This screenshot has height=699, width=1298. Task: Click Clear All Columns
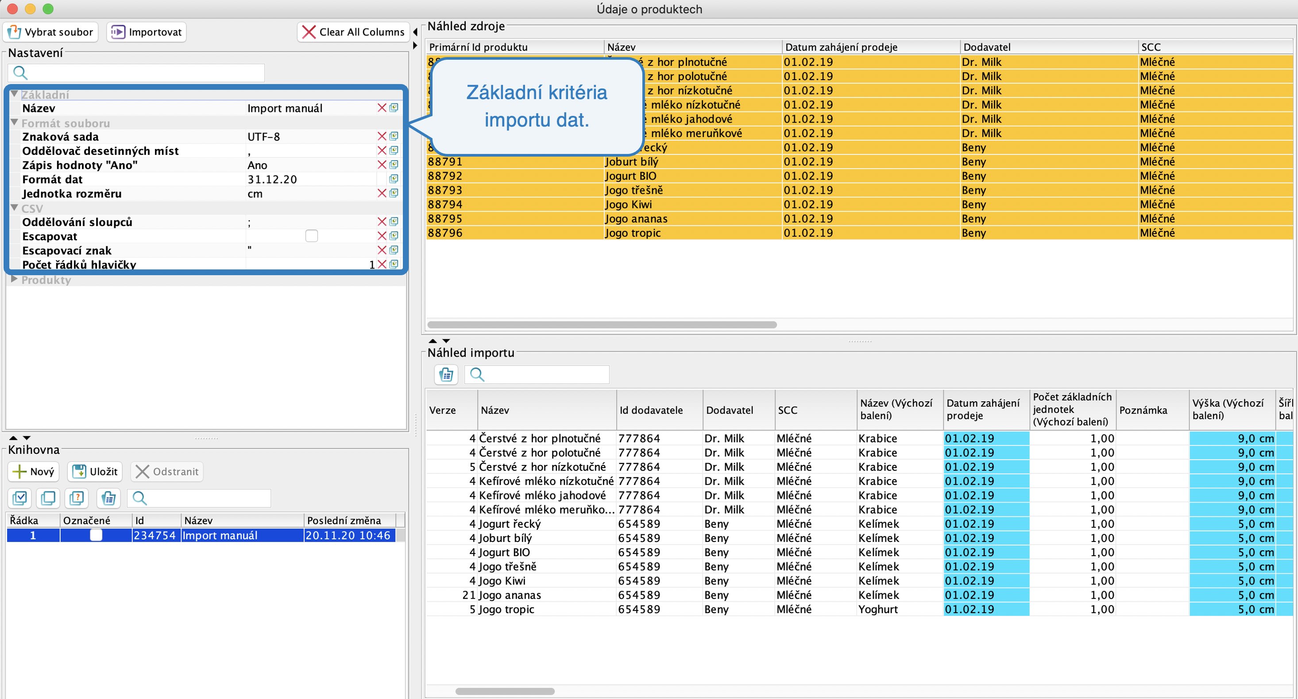(353, 32)
